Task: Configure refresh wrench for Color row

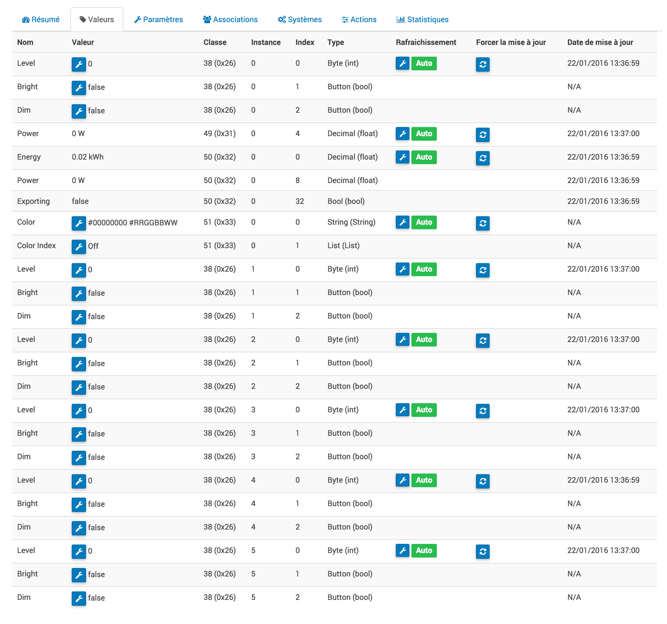Action: (x=403, y=222)
